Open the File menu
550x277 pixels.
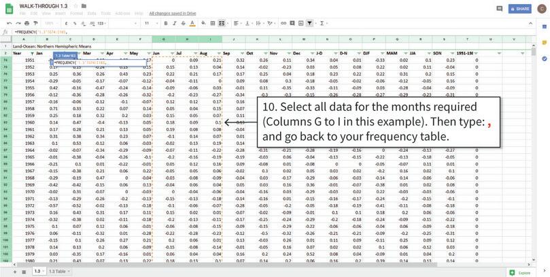coord(22,14)
